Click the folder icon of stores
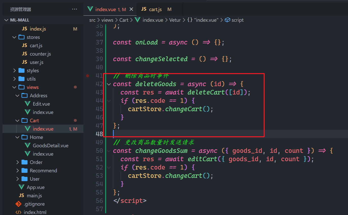 pyautogui.click(x=21, y=37)
